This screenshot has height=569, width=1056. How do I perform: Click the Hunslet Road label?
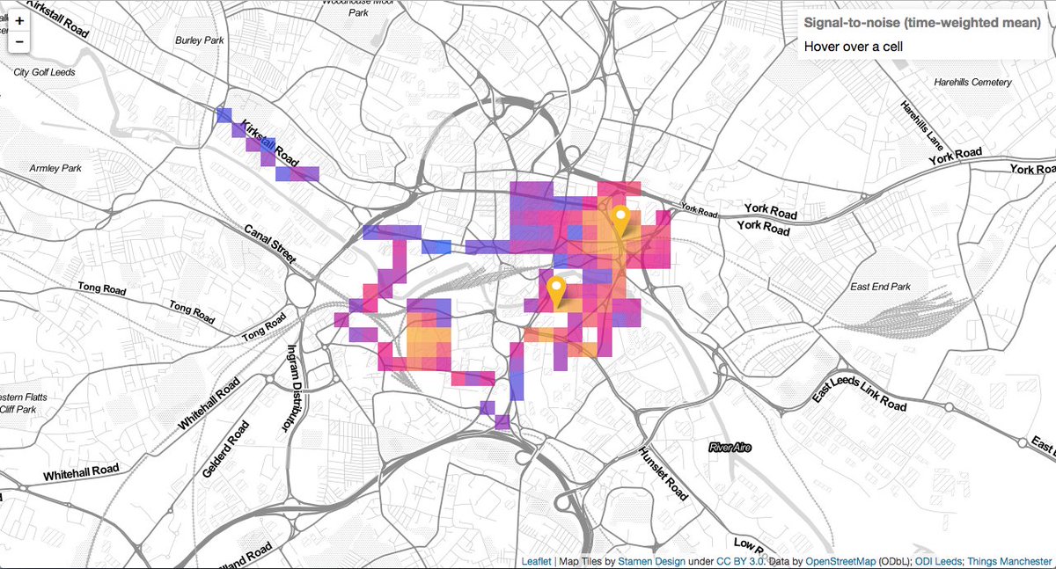click(x=662, y=472)
